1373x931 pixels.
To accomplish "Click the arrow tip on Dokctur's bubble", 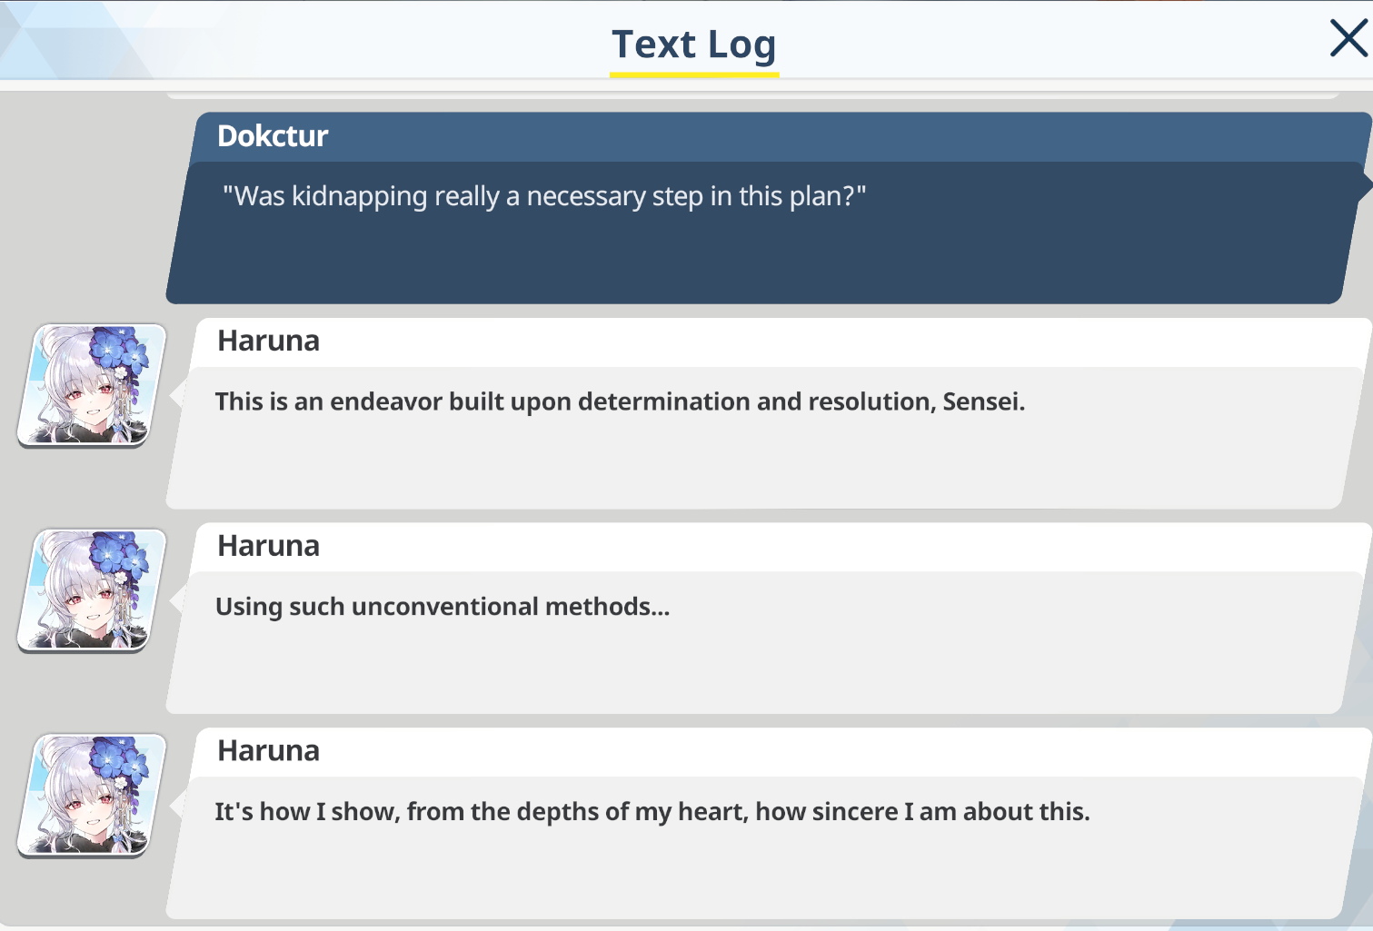I will pyautogui.click(x=1366, y=185).
